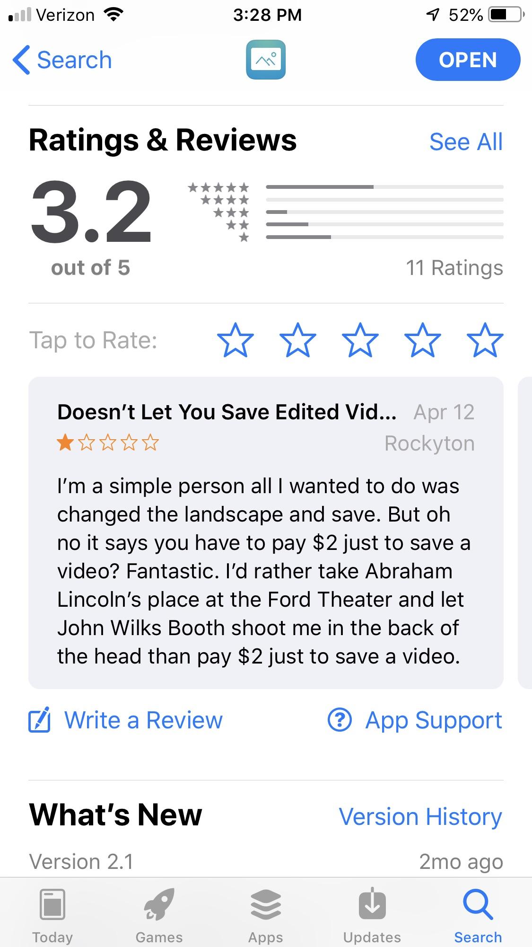The height and width of the screenshot is (947, 532).
Task: Tap the Search magnifier tab icon
Action: pyautogui.click(x=478, y=904)
